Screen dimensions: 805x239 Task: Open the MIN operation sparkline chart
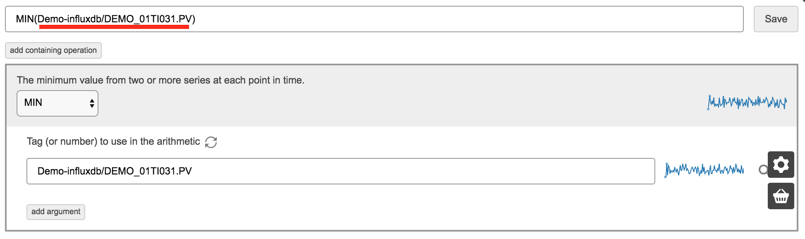click(x=747, y=102)
